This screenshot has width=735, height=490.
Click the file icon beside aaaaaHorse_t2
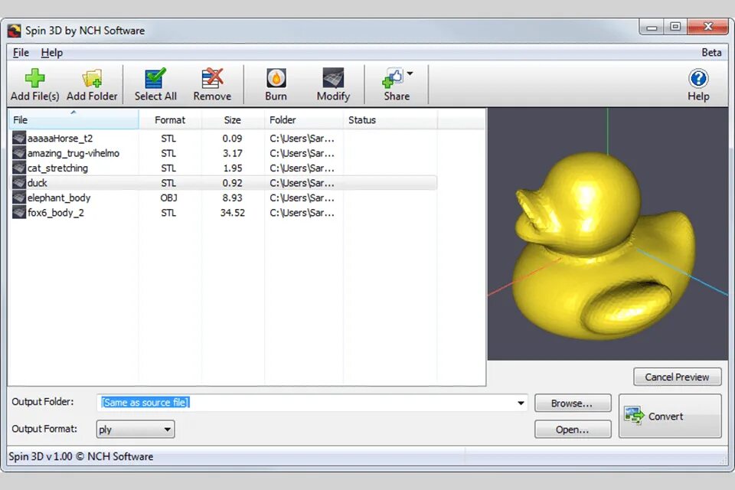coord(19,138)
